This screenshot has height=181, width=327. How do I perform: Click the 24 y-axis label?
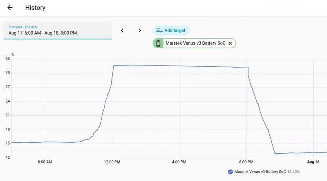click(8, 101)
